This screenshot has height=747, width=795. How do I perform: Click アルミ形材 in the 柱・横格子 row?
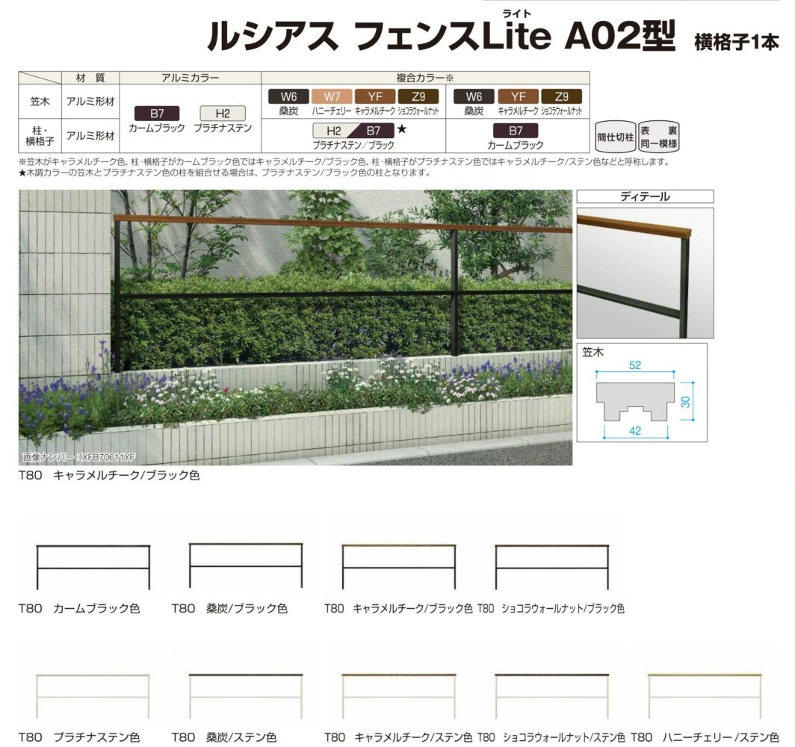[90, 136]
